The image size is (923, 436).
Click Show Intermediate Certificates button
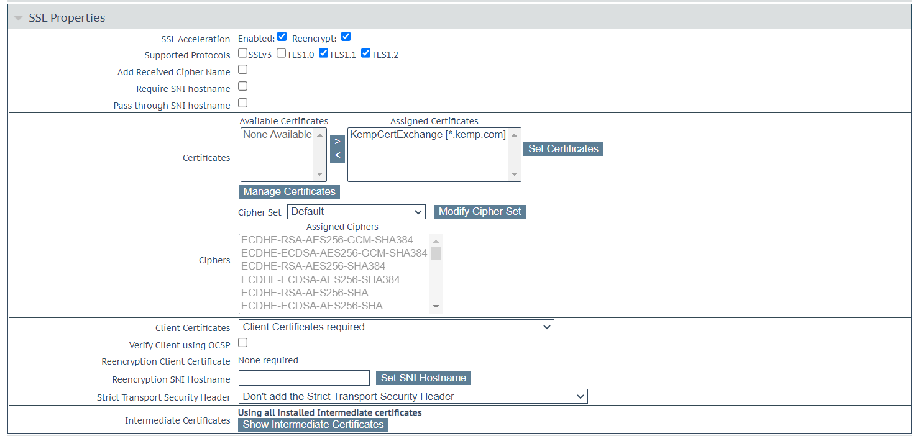pos(313,425)
